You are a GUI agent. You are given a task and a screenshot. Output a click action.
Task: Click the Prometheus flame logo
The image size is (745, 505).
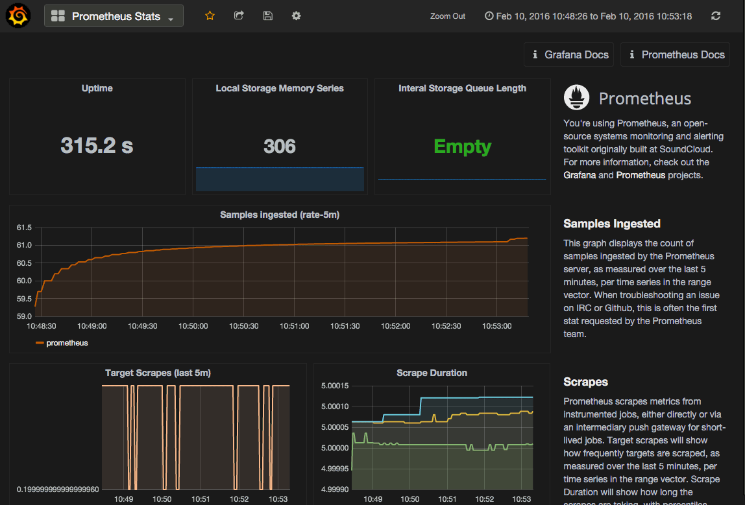point(576,97)
